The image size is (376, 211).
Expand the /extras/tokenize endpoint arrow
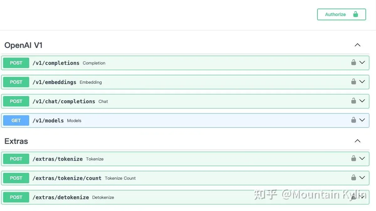pyautogui.click(x=362, y=158)
